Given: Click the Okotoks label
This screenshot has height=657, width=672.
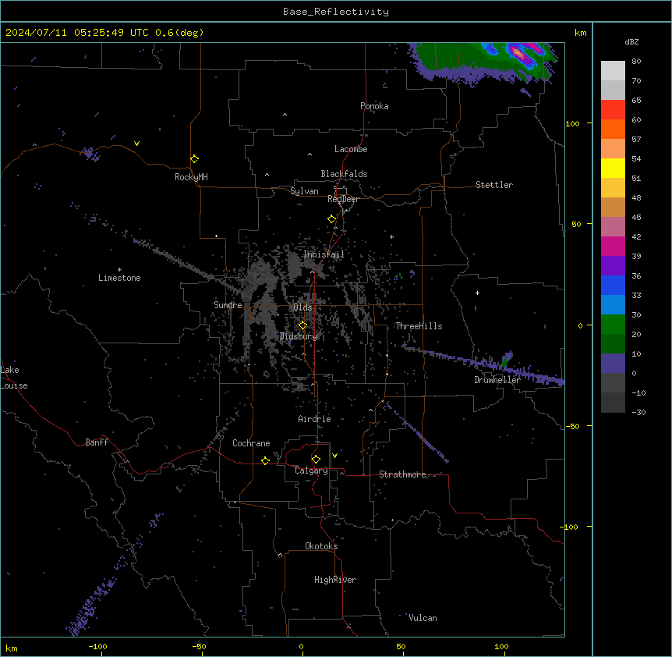Looking at the screenshot, I should point(321,546).
